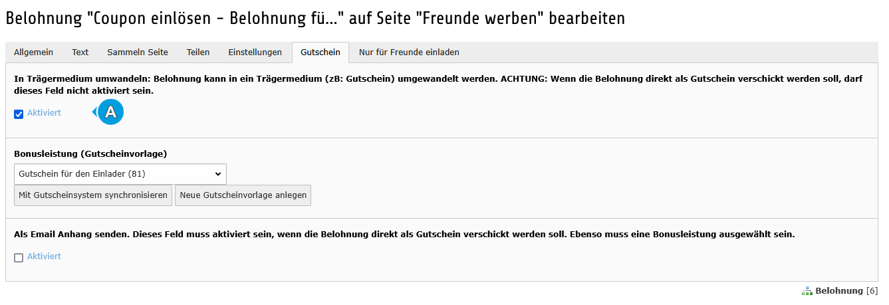Go to the Einstellungen tab

pyautogui.click(x=255, y=52)
